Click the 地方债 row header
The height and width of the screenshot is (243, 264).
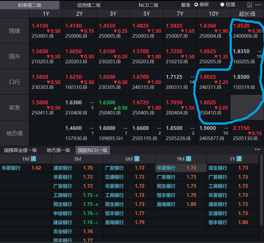15,133
